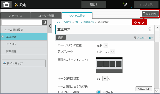
Task: Select 基本設定 in side menu
Action: 24,37
